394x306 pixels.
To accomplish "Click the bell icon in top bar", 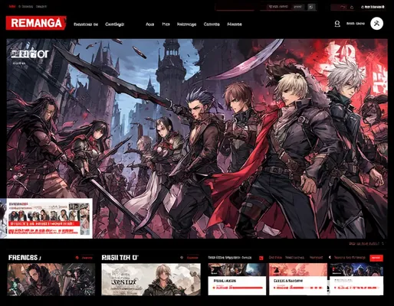I will pos(352,7).
